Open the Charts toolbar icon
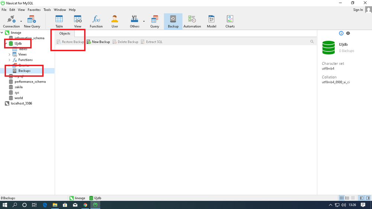Image resolution: width=372 pixels, height=209 pixels. pos(230,22)
